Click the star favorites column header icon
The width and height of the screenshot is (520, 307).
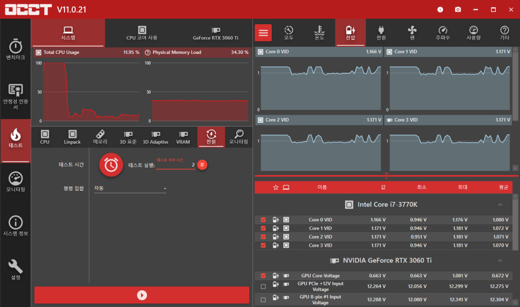[x=276, y=187]
